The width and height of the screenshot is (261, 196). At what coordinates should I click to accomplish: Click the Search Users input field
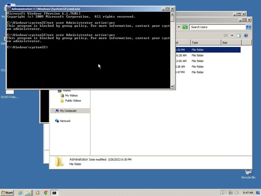(217, 27)
